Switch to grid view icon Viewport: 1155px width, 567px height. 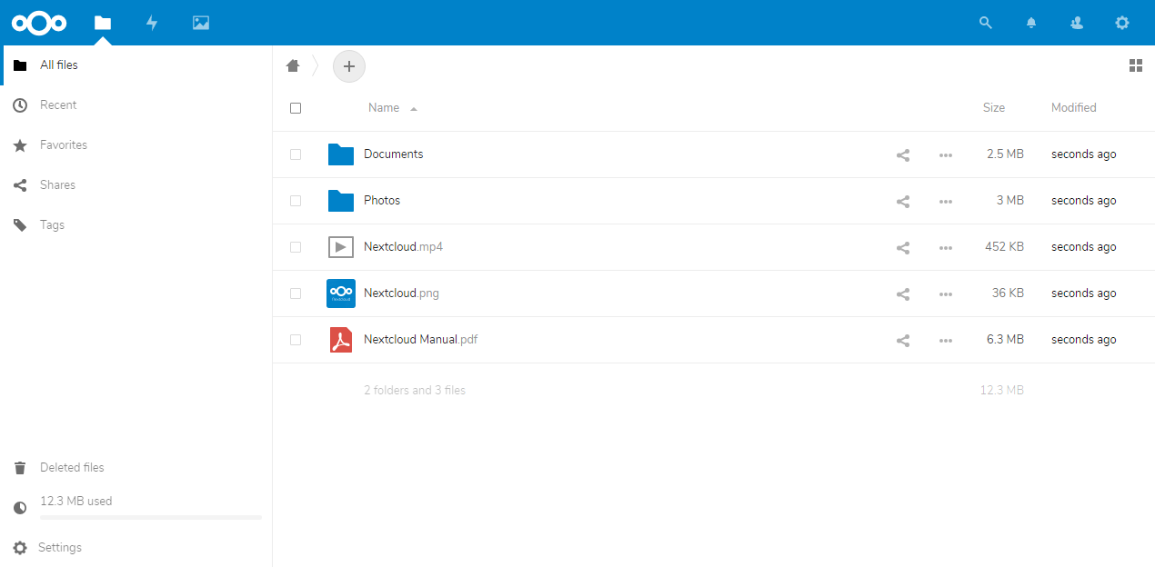1135,65
